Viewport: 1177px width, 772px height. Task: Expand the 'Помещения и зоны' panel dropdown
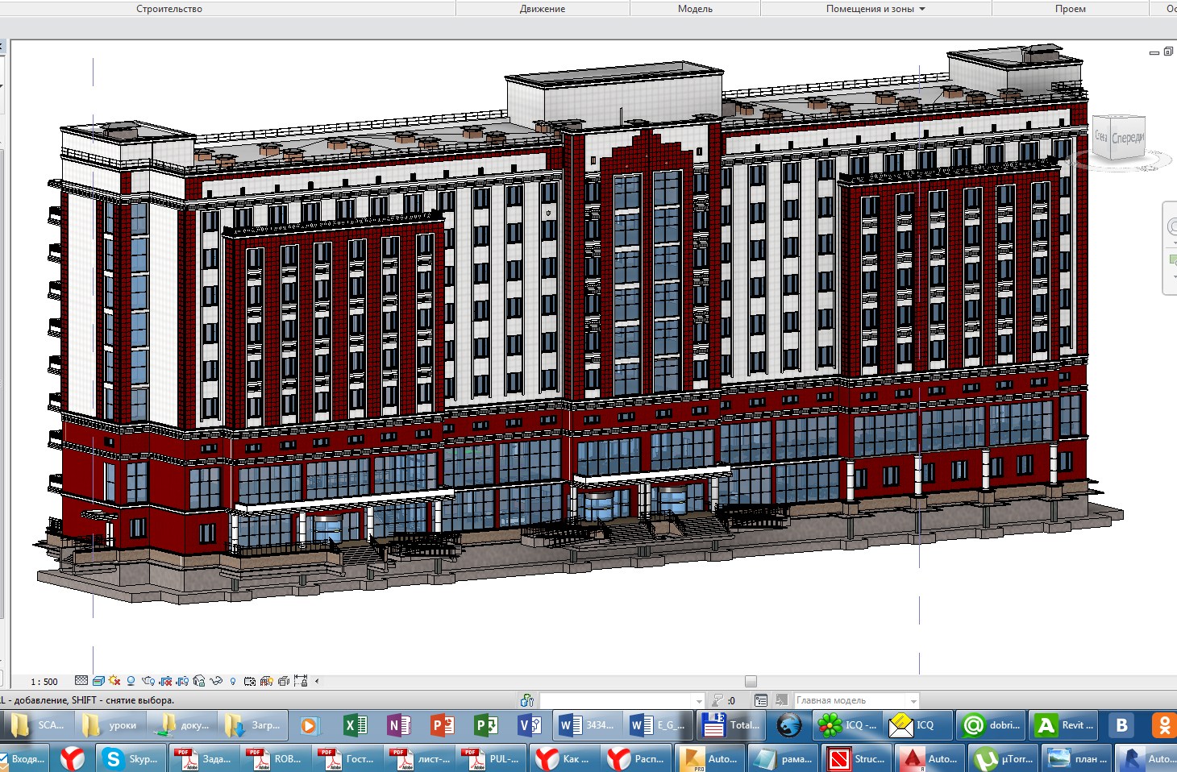pos(921,9)
